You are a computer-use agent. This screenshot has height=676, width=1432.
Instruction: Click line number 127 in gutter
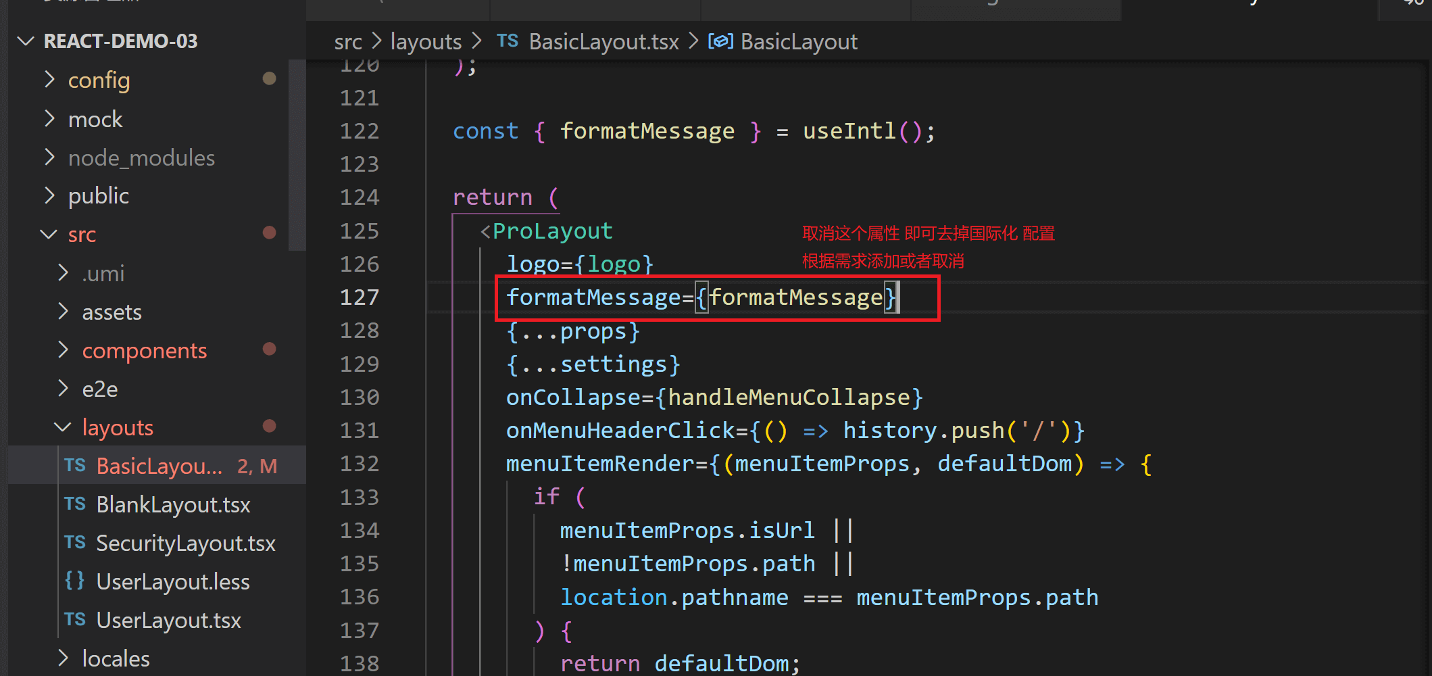point(359,297)
